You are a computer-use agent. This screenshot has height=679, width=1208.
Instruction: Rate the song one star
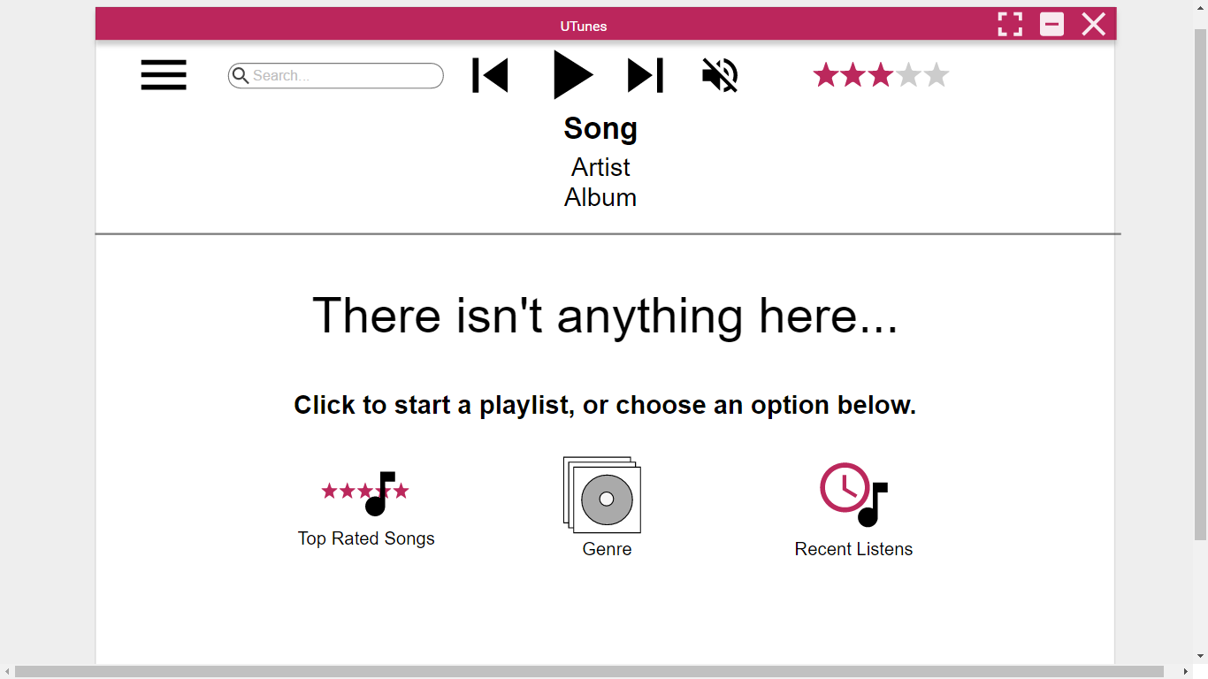pos(826,75)
